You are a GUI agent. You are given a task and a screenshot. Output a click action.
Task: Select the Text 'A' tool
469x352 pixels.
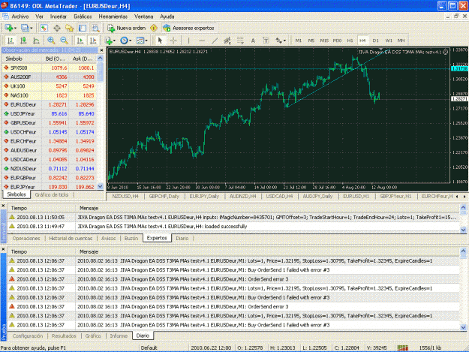pyautogui.click(x=253, y=41)
